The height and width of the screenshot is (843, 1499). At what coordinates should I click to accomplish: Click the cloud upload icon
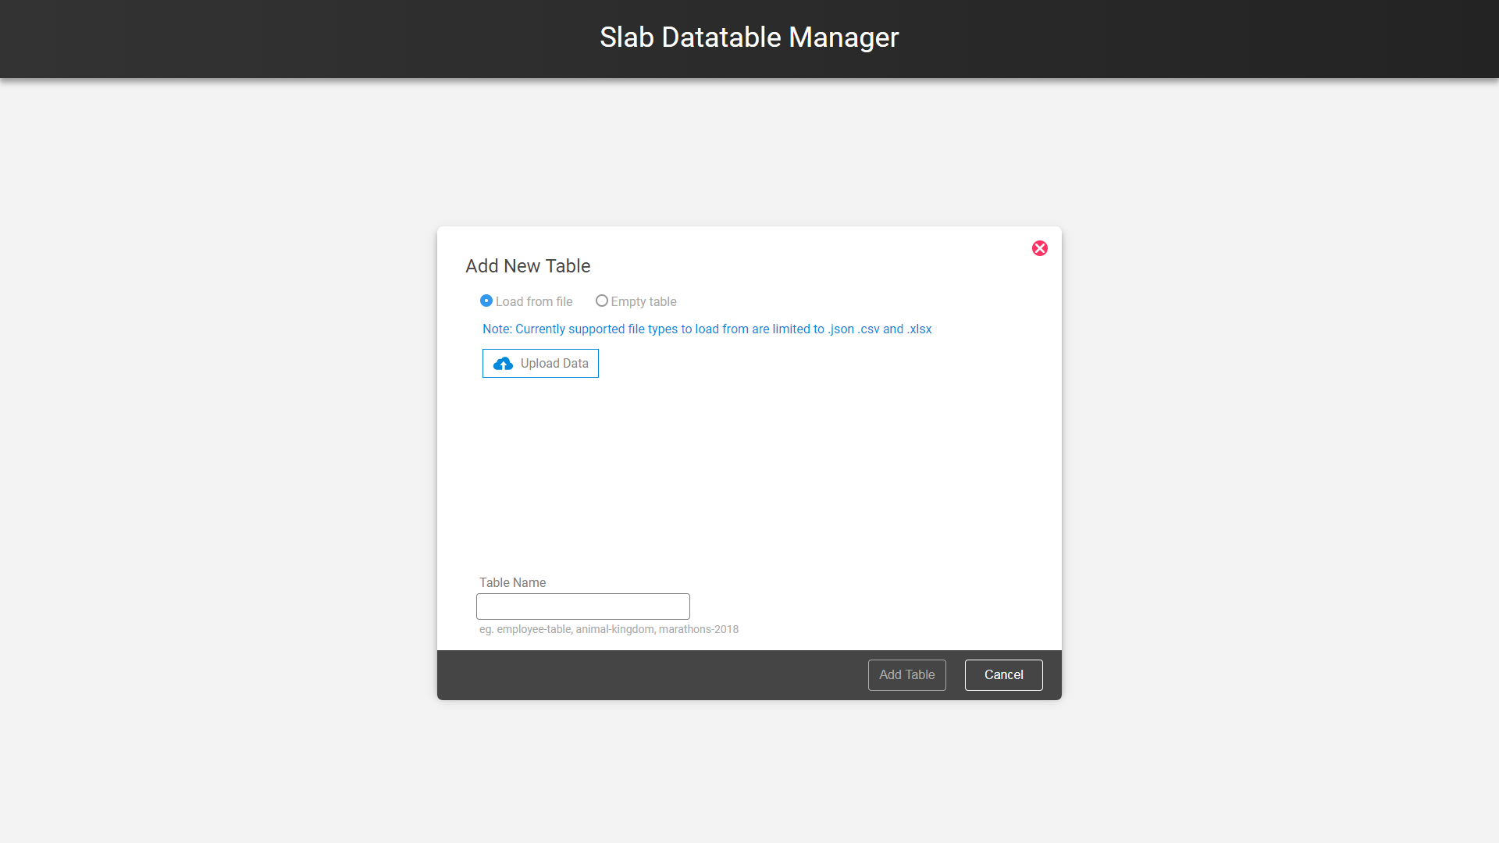[x=503, y=364]
